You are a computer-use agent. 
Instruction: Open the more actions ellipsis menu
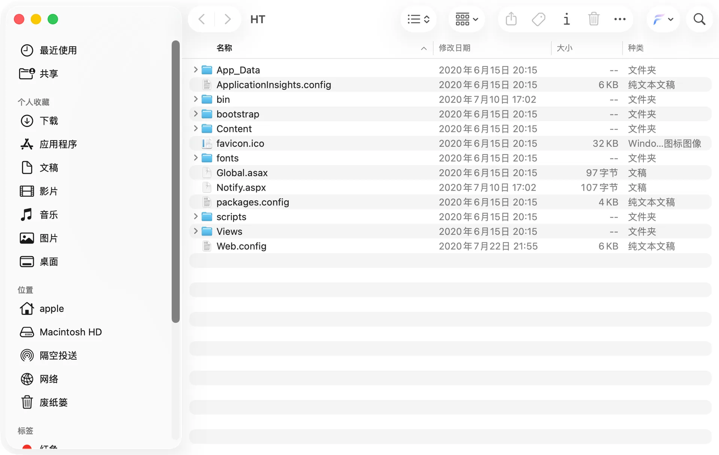(x=620, y=19)
